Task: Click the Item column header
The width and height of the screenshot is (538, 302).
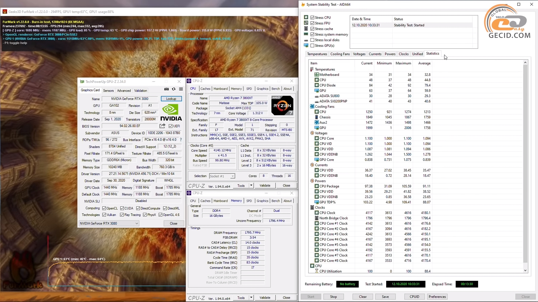Action: 331,63
